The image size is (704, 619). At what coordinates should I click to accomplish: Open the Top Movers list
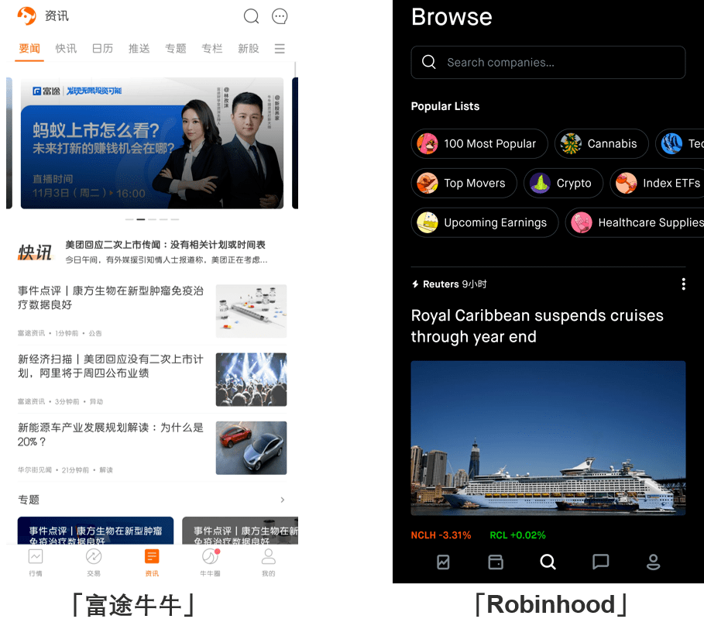pyautogui.click(x=464, y=184)
